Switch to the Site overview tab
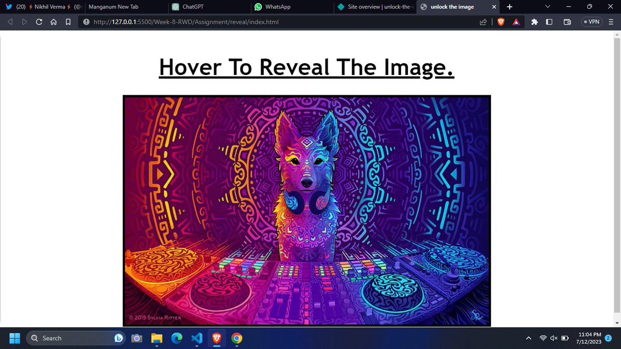621x349 pixels. [375, 7]
